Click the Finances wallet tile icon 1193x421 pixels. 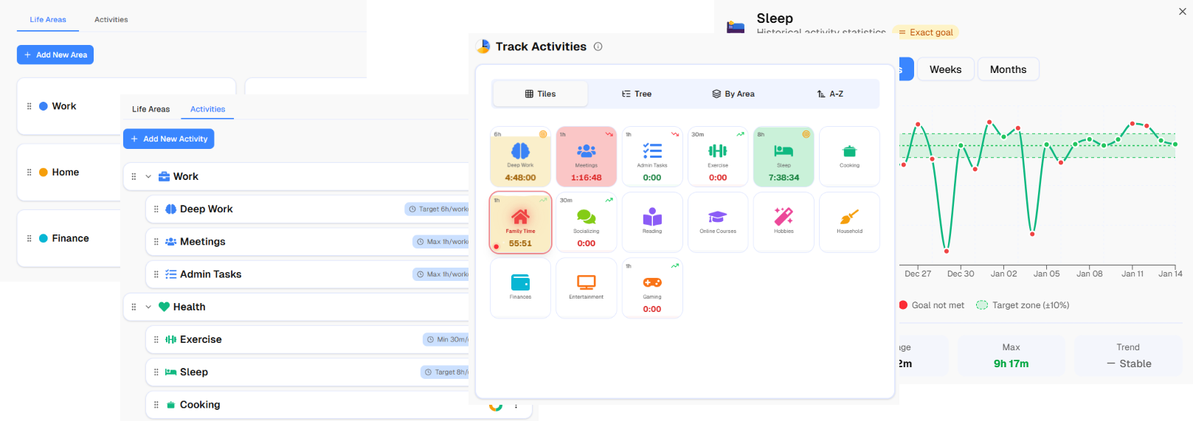(520, 282)
